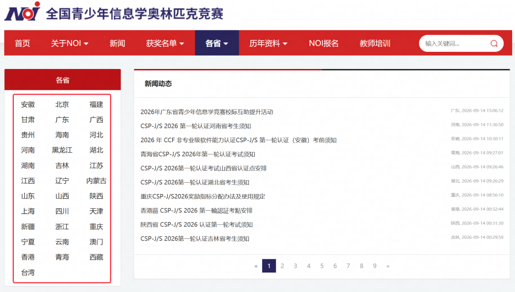
Task: Expand the 各省 dropdown in navbar
Action: (217, 43)
